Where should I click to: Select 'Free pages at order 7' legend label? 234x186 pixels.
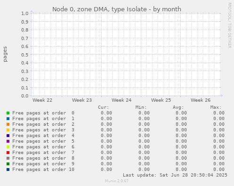43,153
